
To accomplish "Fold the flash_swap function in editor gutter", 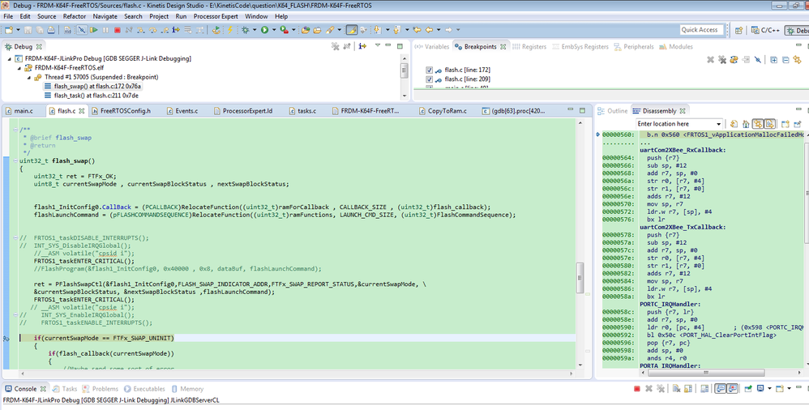I will point(15,161).
